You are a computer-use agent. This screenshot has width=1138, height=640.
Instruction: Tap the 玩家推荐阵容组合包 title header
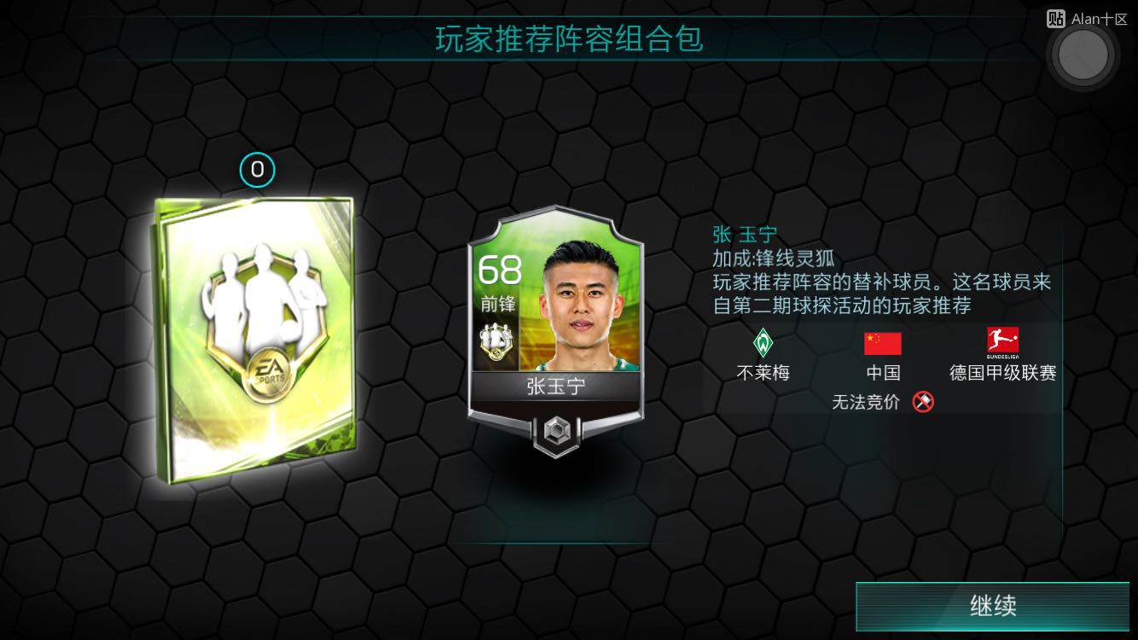pyautogui.click(x=569, y=39)
